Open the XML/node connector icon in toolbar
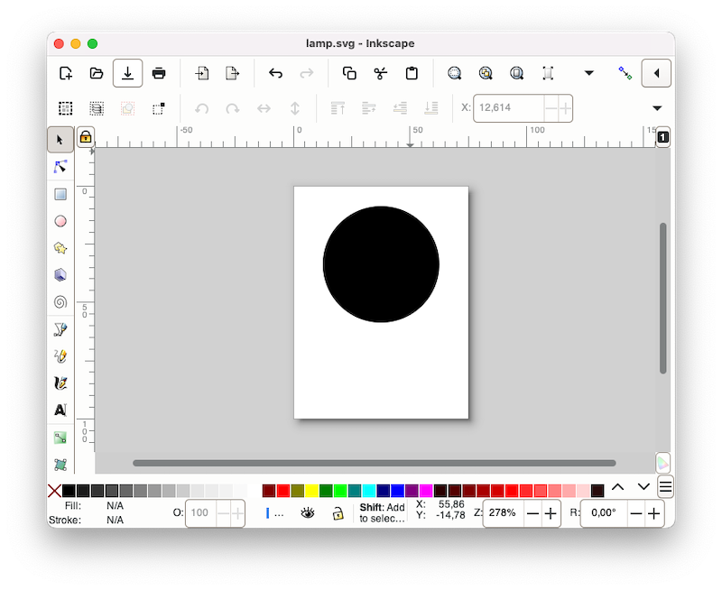The image size is (722, 590). pos(625,73)
